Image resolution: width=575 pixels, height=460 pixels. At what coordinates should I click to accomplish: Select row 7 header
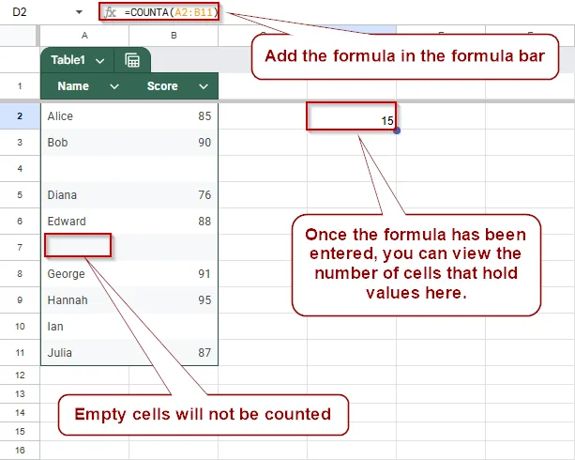(20, 248)
